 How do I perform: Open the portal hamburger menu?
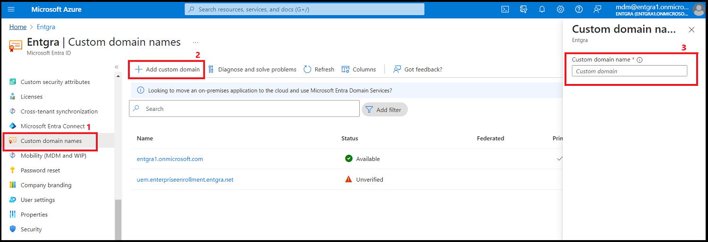pos(11,9)
